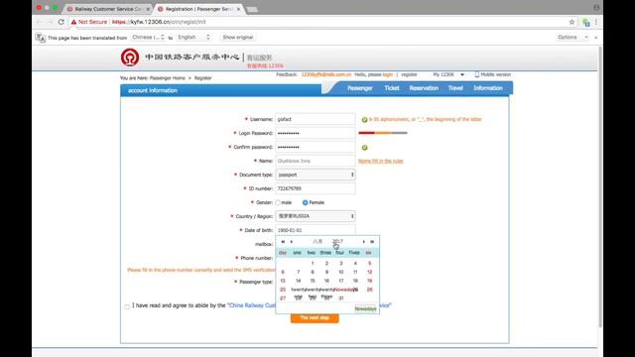Image resolution: width=635 pixels, height=357 pixels.
Task: Click the calendar year selector 2017
Action: tap(337, 241)
